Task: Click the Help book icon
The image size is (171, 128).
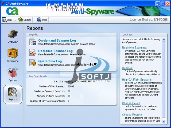Action: (39, 20)
